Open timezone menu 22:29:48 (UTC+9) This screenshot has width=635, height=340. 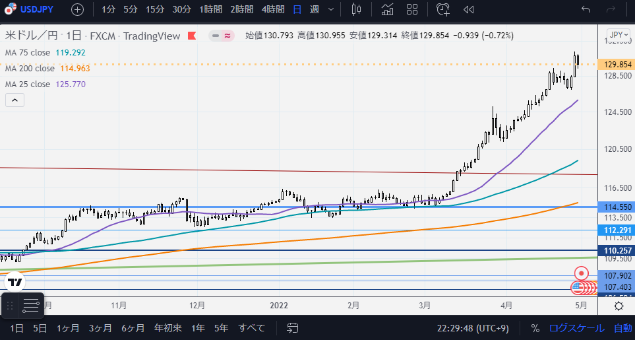pyautogui.click(x=473, y=328)
